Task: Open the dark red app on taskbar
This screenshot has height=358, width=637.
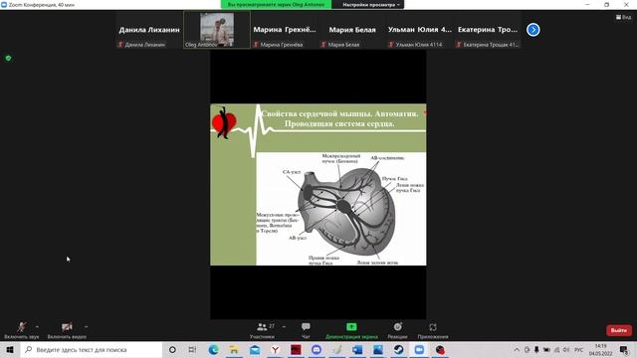Action: click(x=296, y=349)
